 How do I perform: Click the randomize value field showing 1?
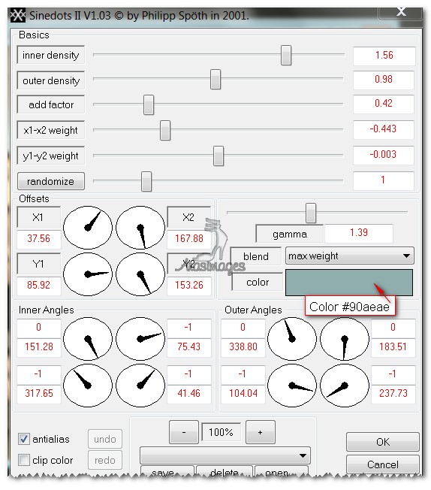pyautogui.click(x=384, y=180)
